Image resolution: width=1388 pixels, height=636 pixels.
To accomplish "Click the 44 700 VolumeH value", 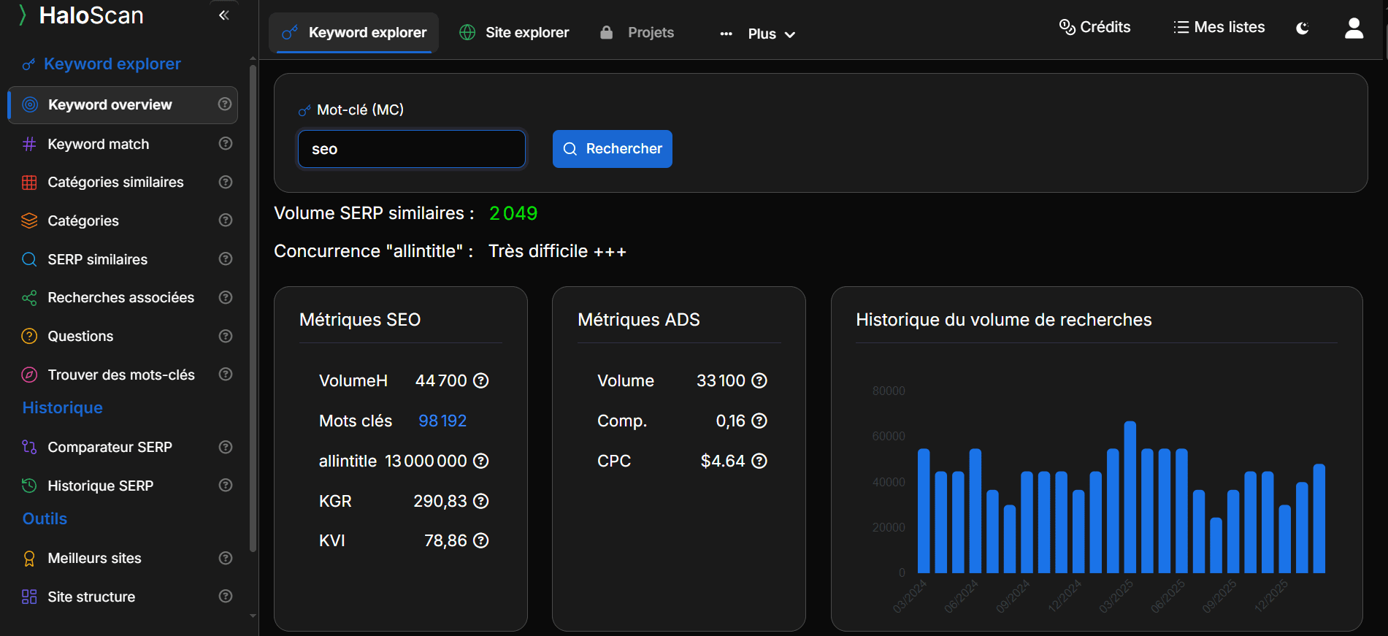I will click(441, 380).
